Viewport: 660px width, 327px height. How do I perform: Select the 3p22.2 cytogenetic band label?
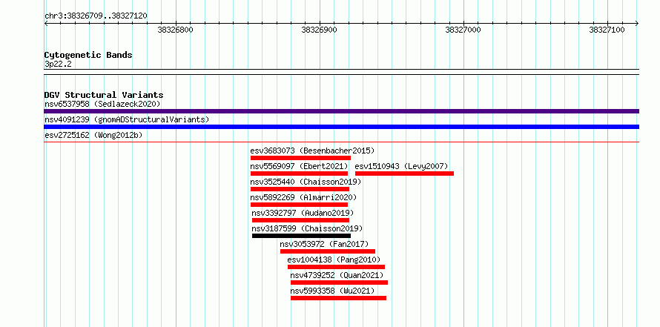click(x=58, y=64)
